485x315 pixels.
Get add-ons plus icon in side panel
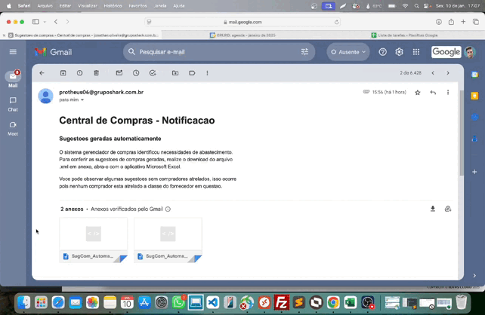click(474, 172)
